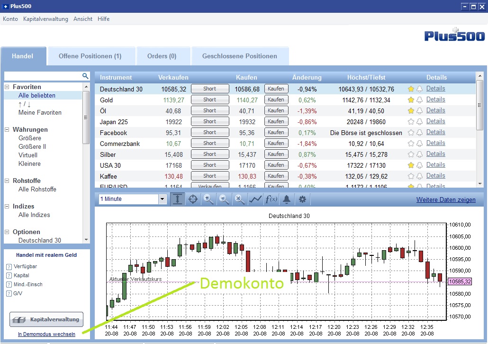This screenshot has height=344, width=488.
Task: Open the Kapitalverwaltung menu in the menu bar
Action: (x=45, y=19)
